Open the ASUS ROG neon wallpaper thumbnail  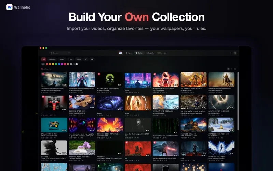[82, 125]
